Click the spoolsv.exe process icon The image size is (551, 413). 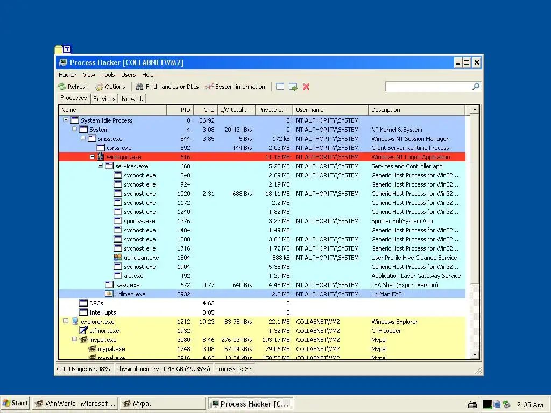pyautogui.click(x=118, y=220)
